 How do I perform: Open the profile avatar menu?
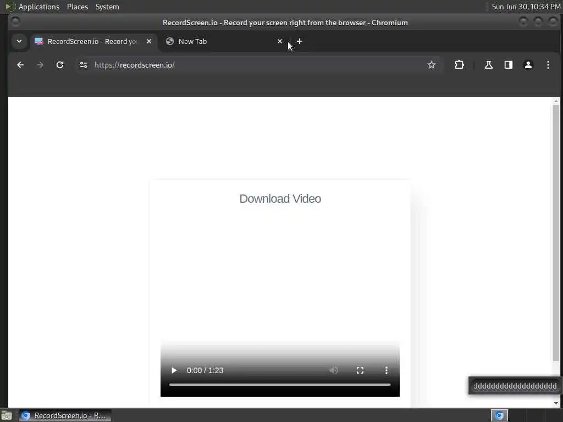[528, 65]
